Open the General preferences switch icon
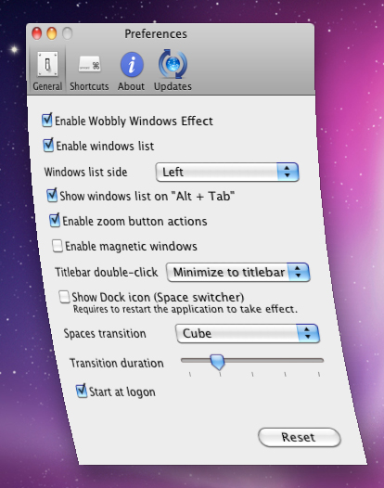Viewport: 384px width, 488px height. pos(47,64)
